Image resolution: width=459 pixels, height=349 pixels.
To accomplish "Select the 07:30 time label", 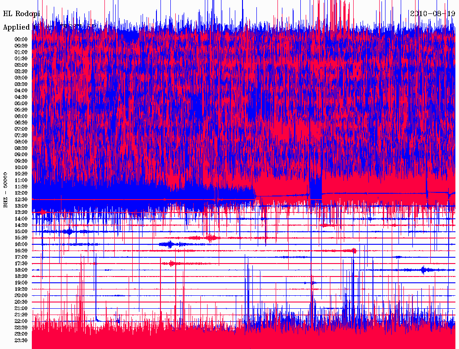I will 21,136.
